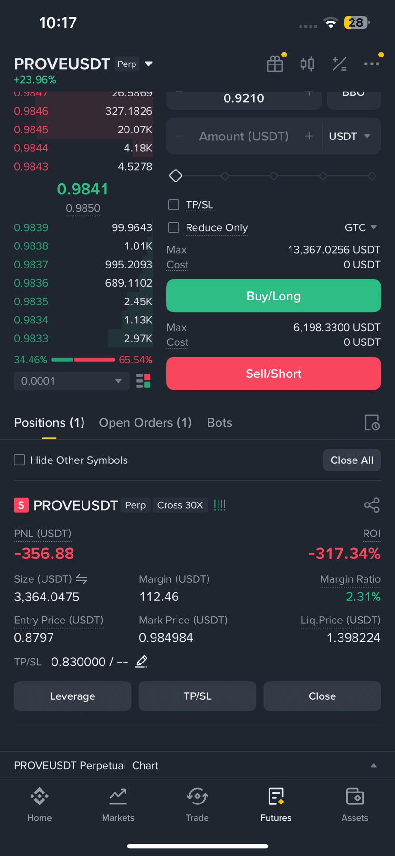The width and height of the screenshot is (395, 856).
Task: Open the plus/minus calculator icon
Action: pos(339,64)
